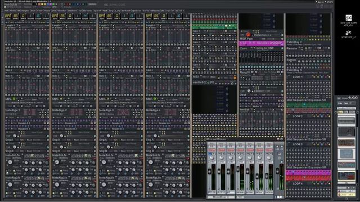Turn the NoteSnLfo main knob in column 3
Image resolution: width=360 pixels, height=202 pixels.
click(103, 162)
